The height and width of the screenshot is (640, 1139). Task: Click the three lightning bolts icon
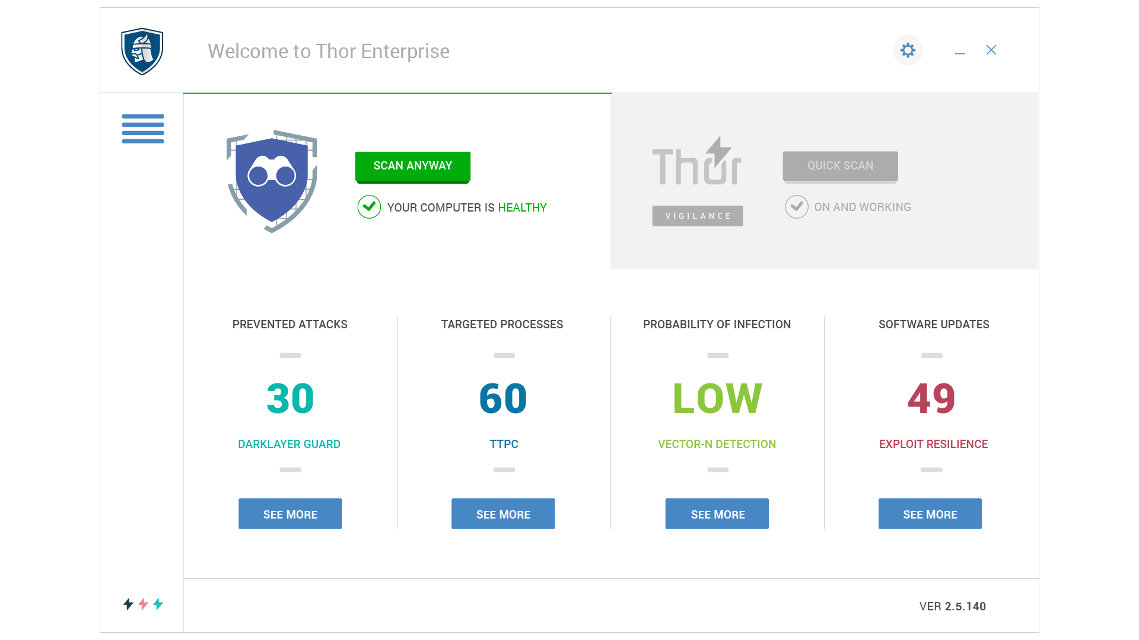(143, 604)
